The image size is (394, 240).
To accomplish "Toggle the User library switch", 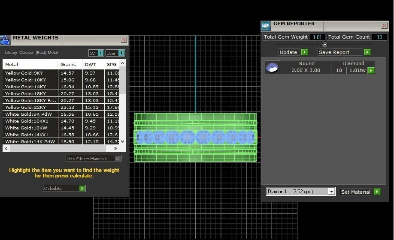I will click(x=115, y=53).
